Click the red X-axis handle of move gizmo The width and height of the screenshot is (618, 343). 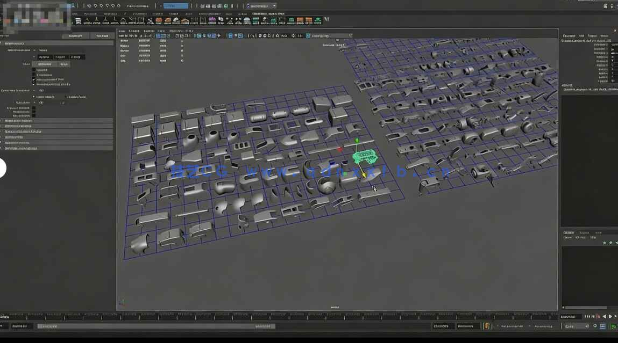point(339,149)
